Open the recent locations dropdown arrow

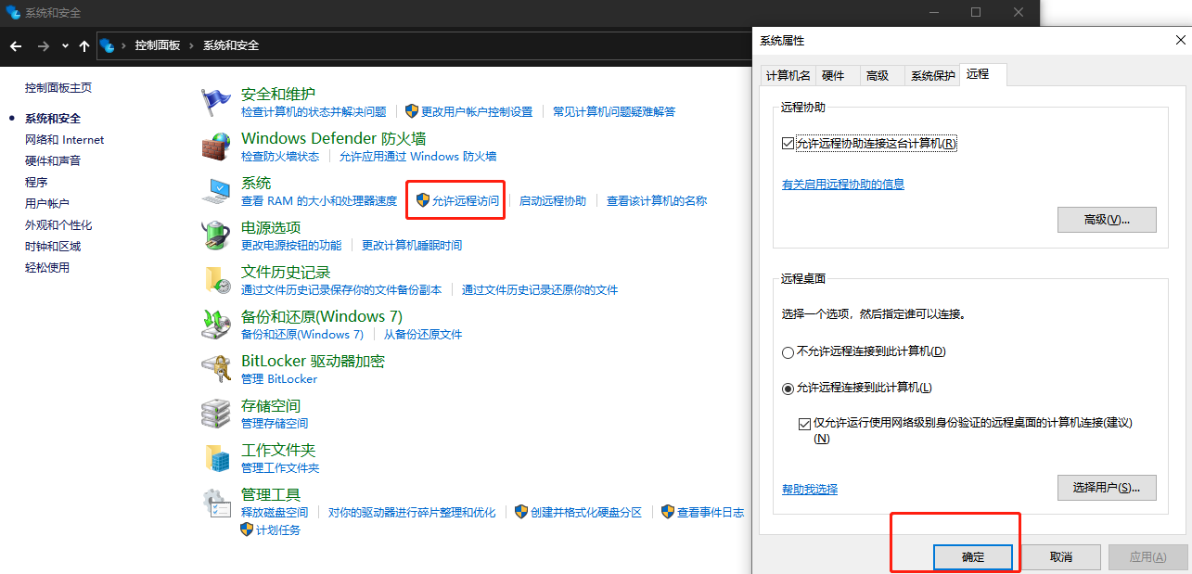click(x=65, y=45)
